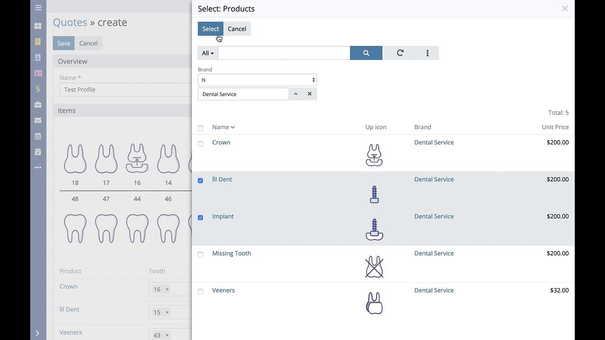Viewport: 605px width, 340px height.
Task: Remove tooth 15 tag from Ill Dent item
Action: click(x=167, y=312)
